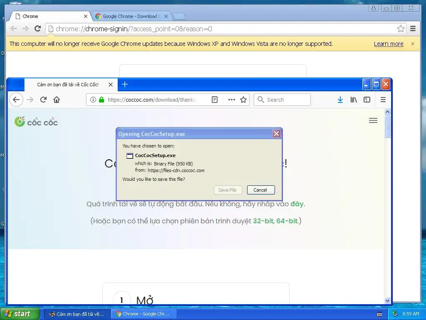This screenshot has height=320, width=426.
Task: Click Firefox back arrow button
Action: (x=16, y=100)
